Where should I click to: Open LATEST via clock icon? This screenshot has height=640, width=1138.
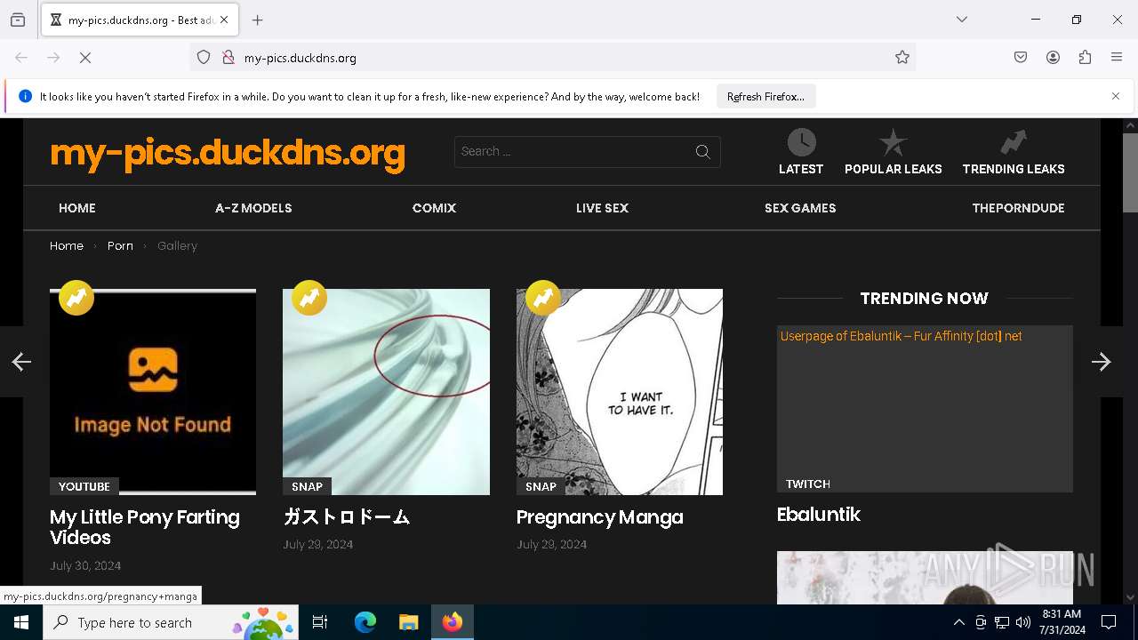pos(801,142)
